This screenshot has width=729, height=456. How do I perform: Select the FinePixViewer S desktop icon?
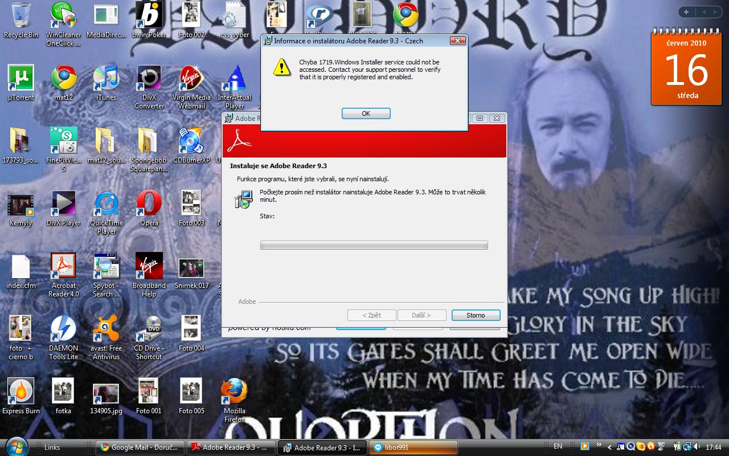tap(63, 150)
